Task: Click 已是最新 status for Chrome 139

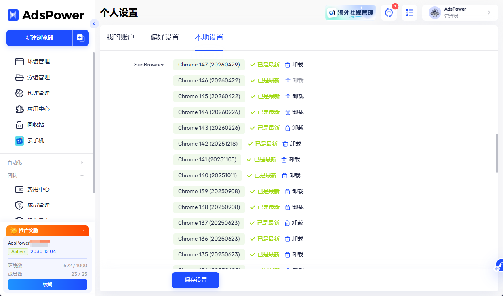Action: point(265,191)
